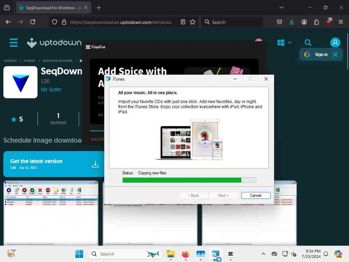
Task: Open the tracking protection shield icon
Action: coord(55,22)
